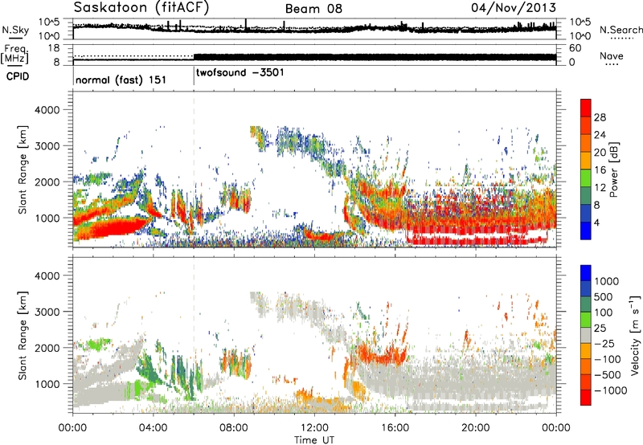
Task: Click the red bottom of Velocity color bar
Action: pyautogui.click(x=586, y=398)
